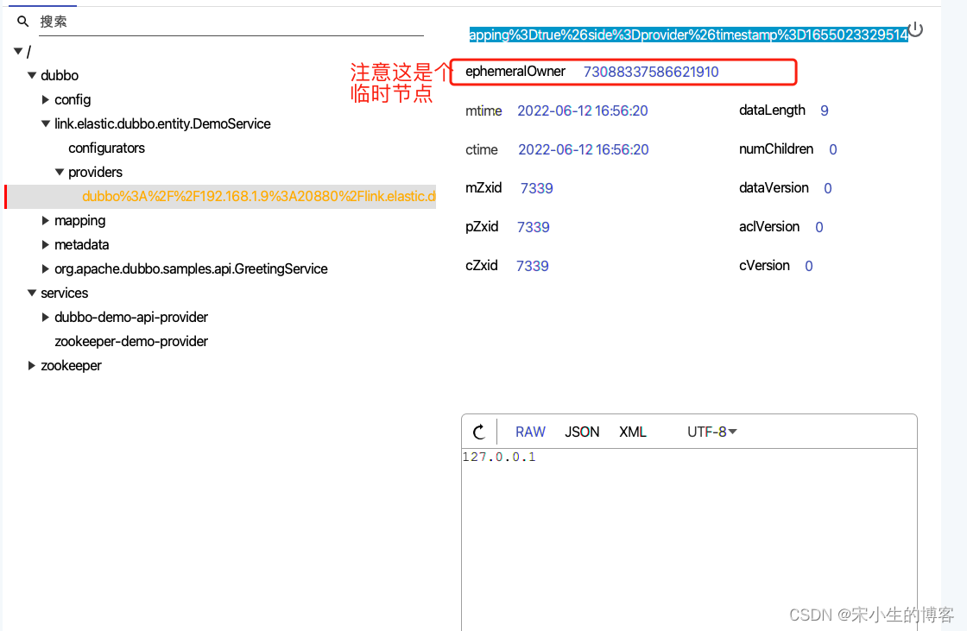Click the power icon at top right

tap(916, 30)
